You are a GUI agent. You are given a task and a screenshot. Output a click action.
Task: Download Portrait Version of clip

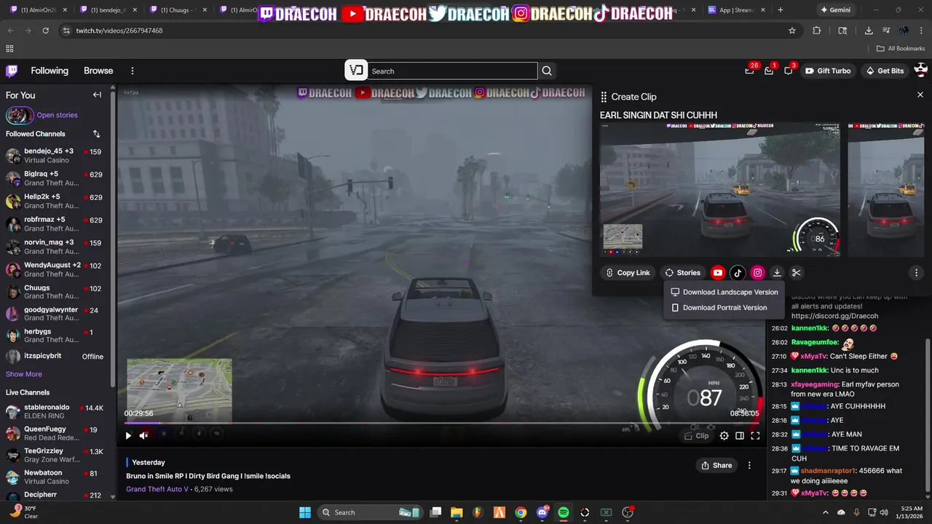coord(724,308)
